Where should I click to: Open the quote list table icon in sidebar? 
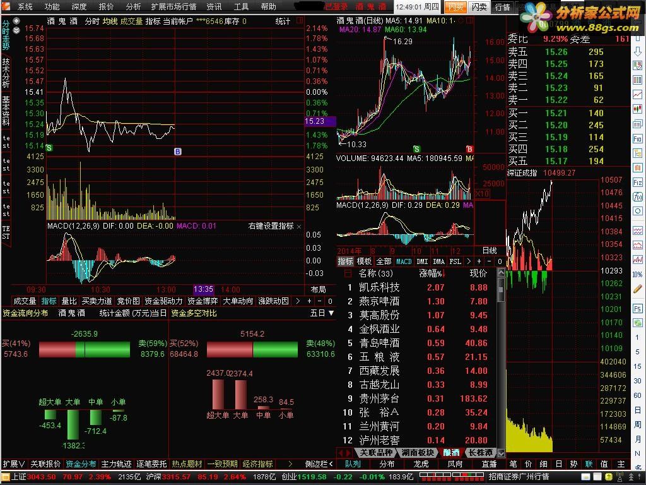[x=637, y=80]
